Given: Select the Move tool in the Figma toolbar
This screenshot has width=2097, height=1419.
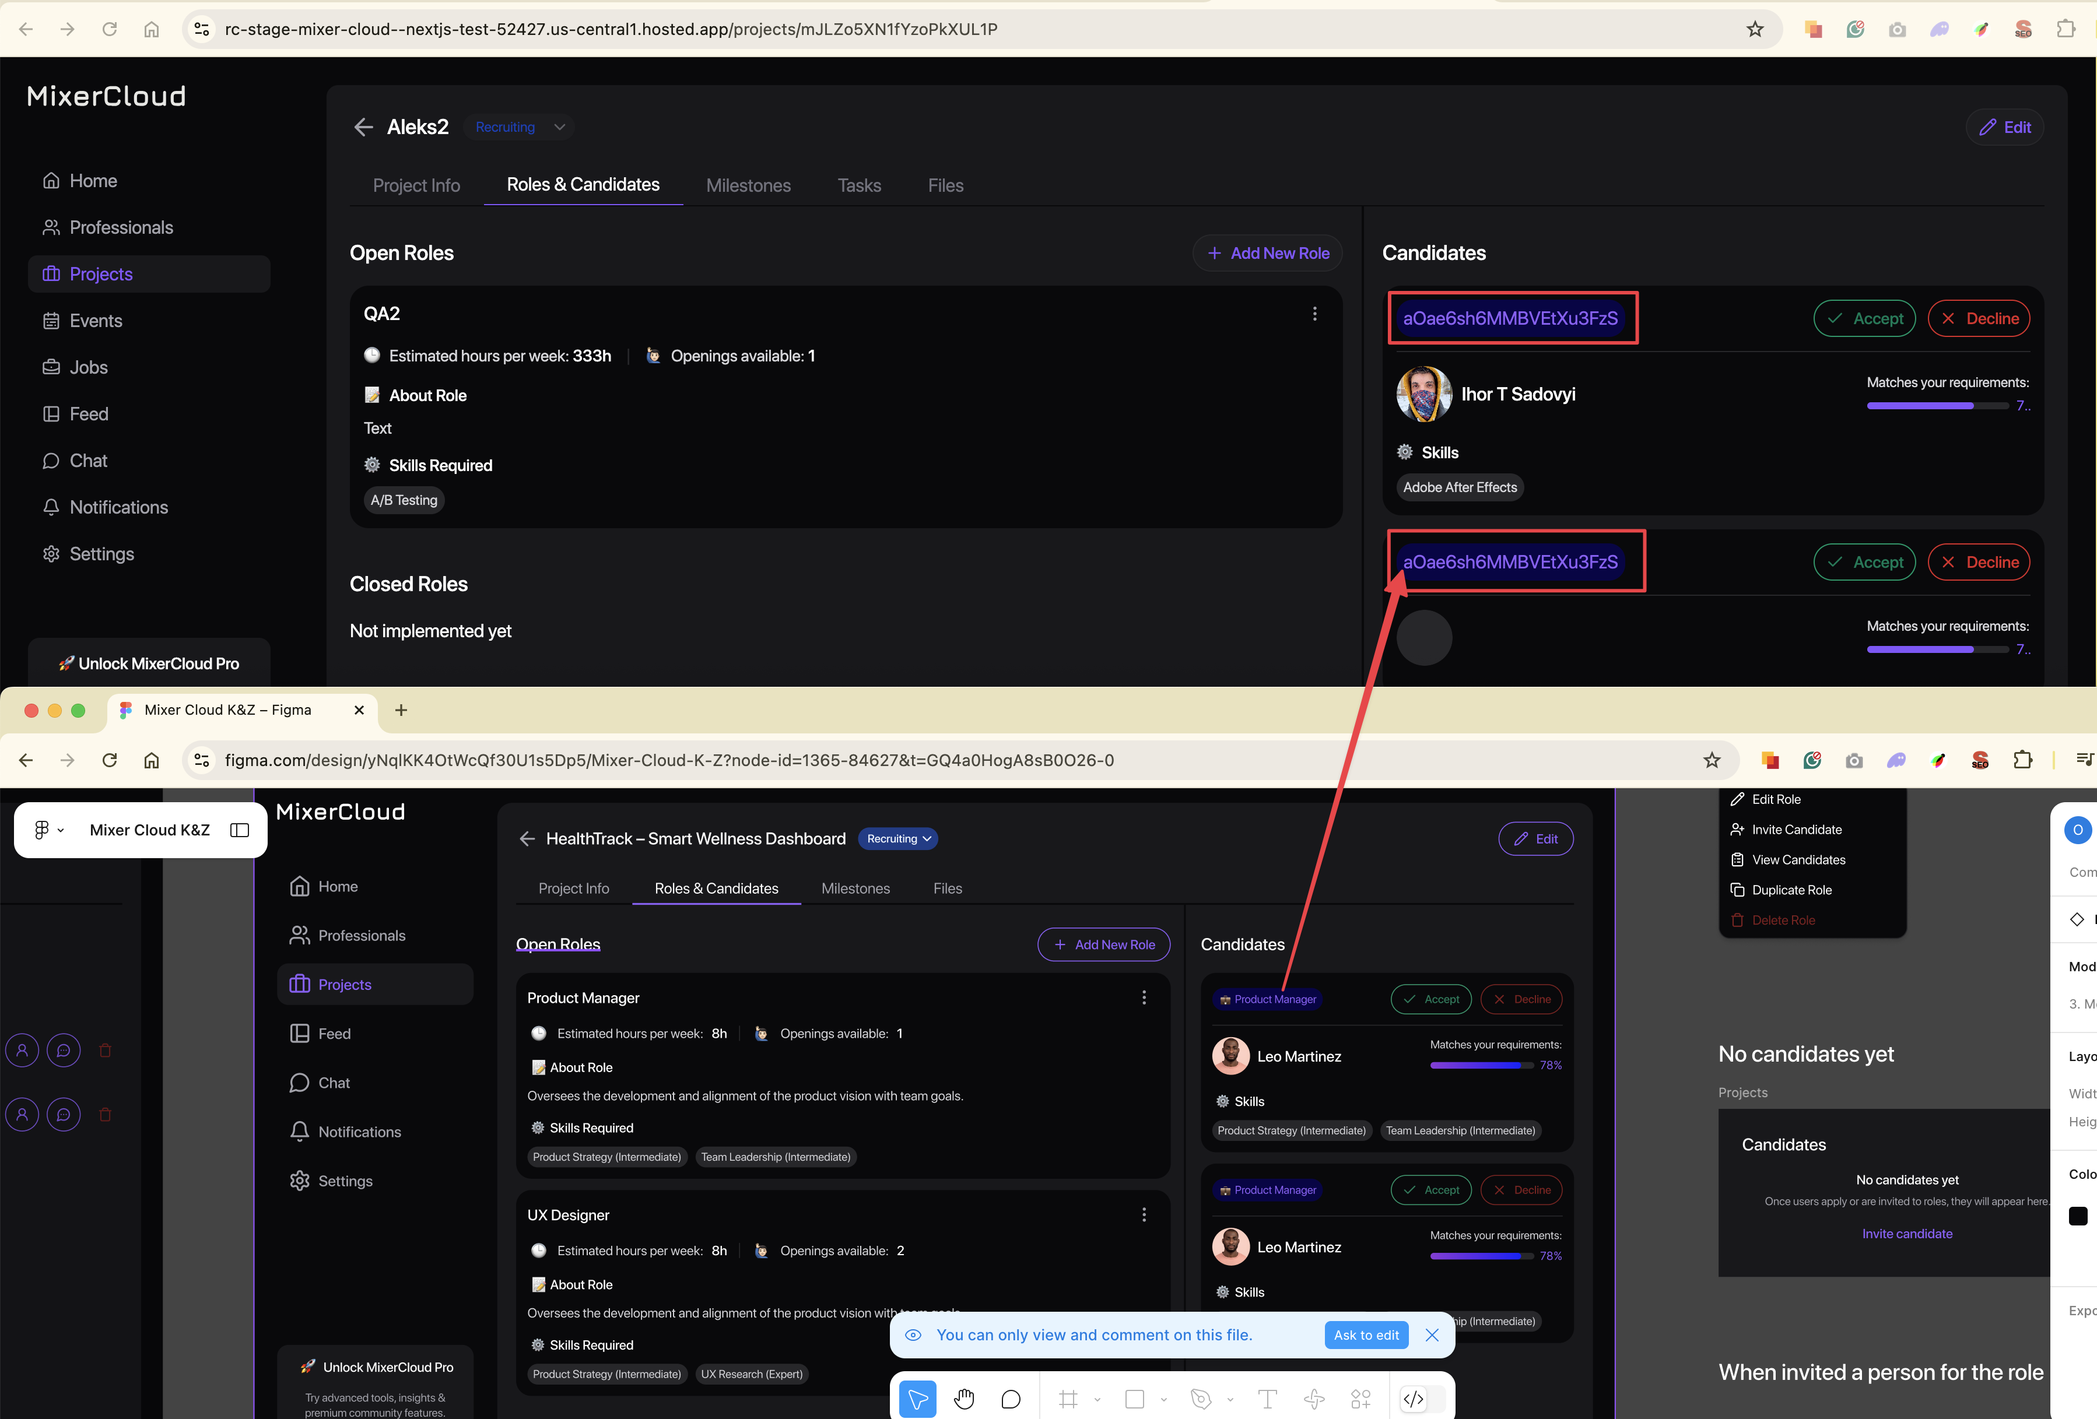Looking at the screenshot, I should (x=918, y=1398).
